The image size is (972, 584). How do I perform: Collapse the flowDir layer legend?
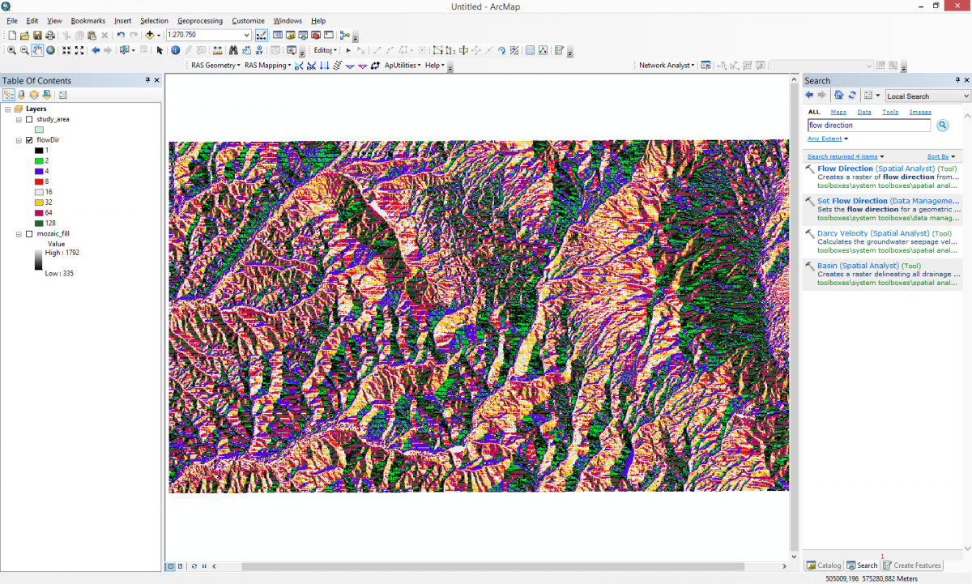coord(19,140)
